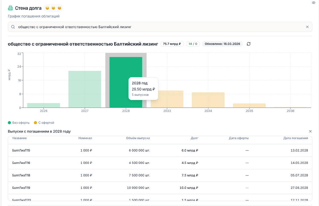The image size is (319, 206).
Task: Click the Номинал column header
Action: tap(85, 138)
